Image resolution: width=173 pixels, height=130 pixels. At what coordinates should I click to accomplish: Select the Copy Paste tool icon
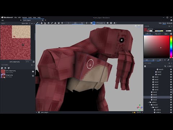pos(59,23)
